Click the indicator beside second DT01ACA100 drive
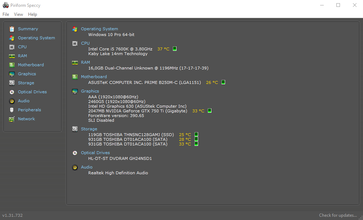The image size is (363, 220). pos(196,144)
